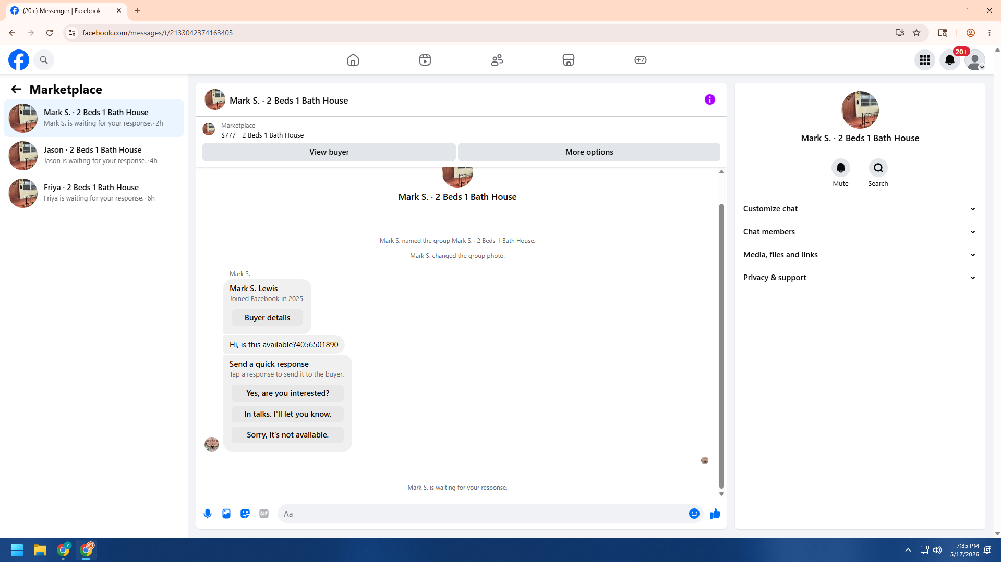This screenshot has height=562, width=1001.
Task: Open the taskbar volume control
Action: tap(938, 550)
